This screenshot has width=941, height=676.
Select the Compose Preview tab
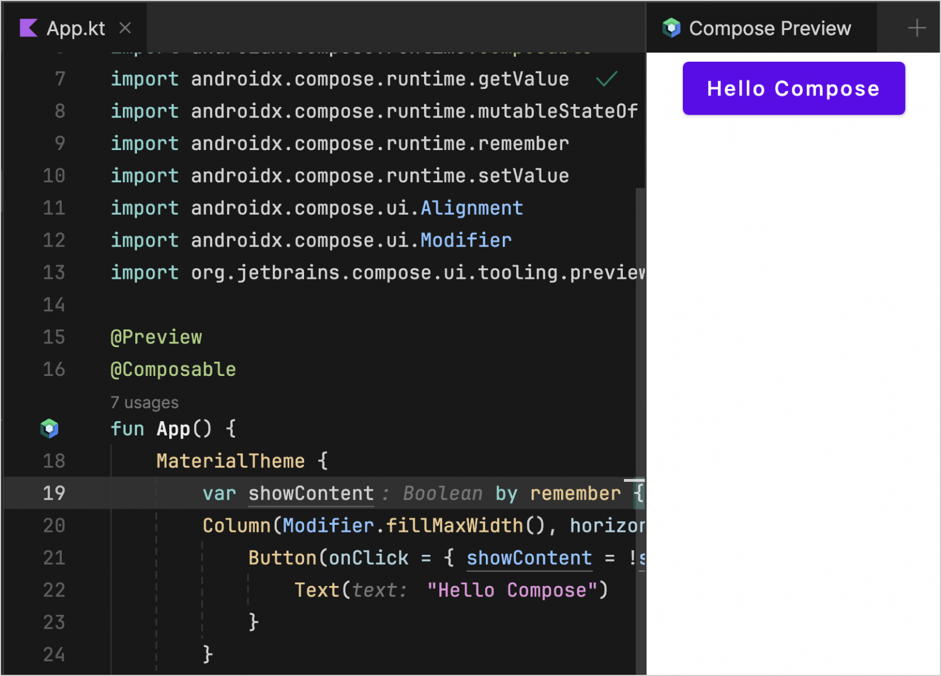(769, 27)
